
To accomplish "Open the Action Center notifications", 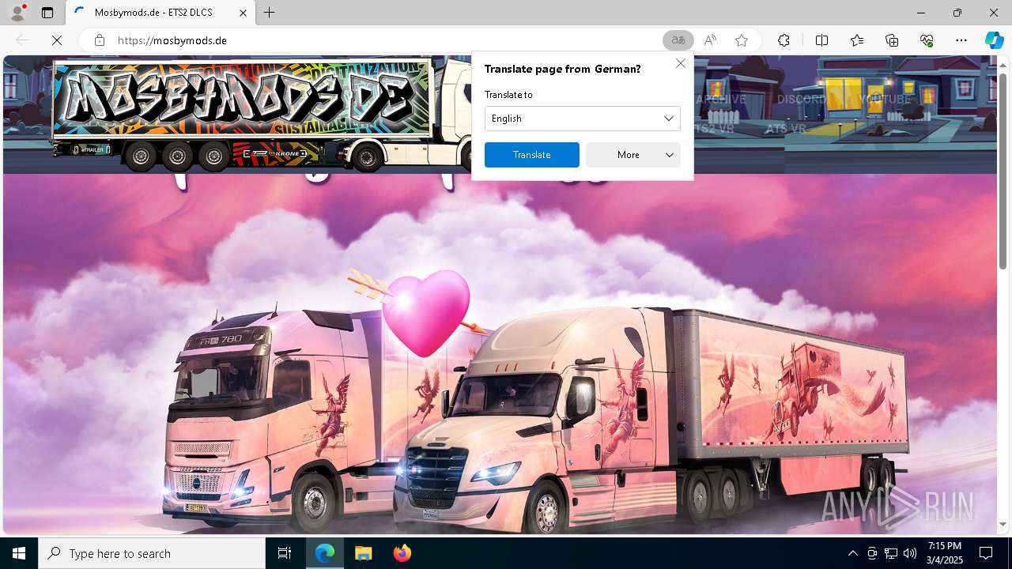I will click(986, 553).
